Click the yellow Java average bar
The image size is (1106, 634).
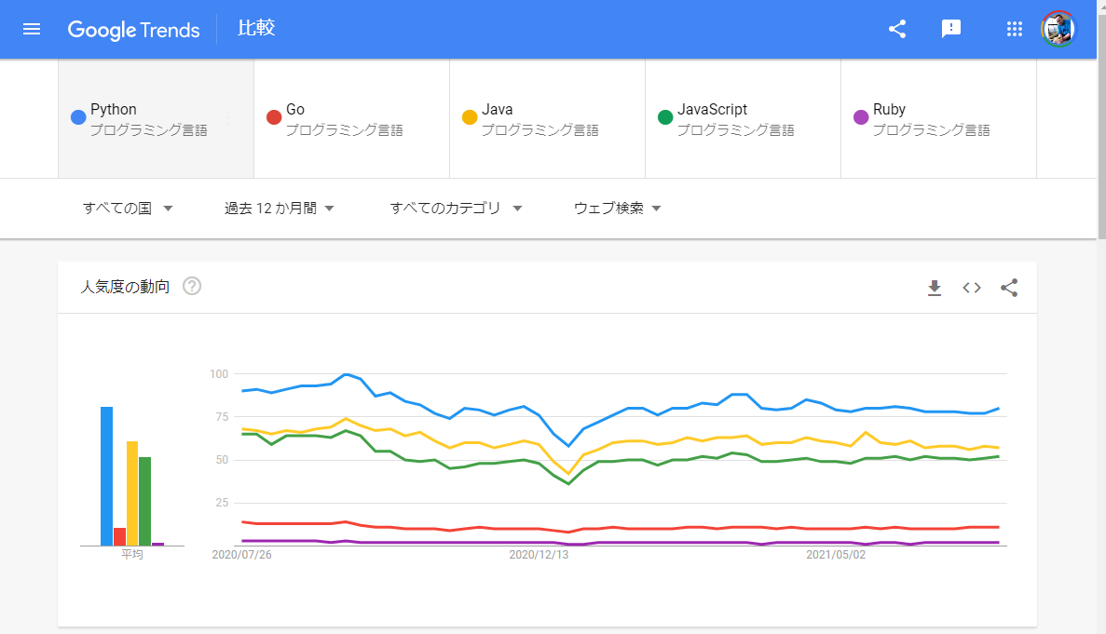pos(132,493)
